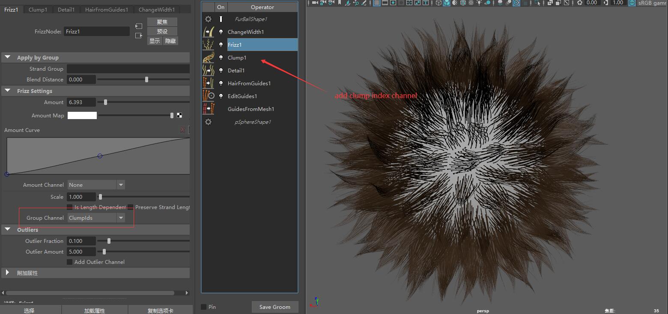This screenshot has height=314, width=668.
Task: Toggle the Detail1 operator on/off bulb
Action: coord(221,71)
